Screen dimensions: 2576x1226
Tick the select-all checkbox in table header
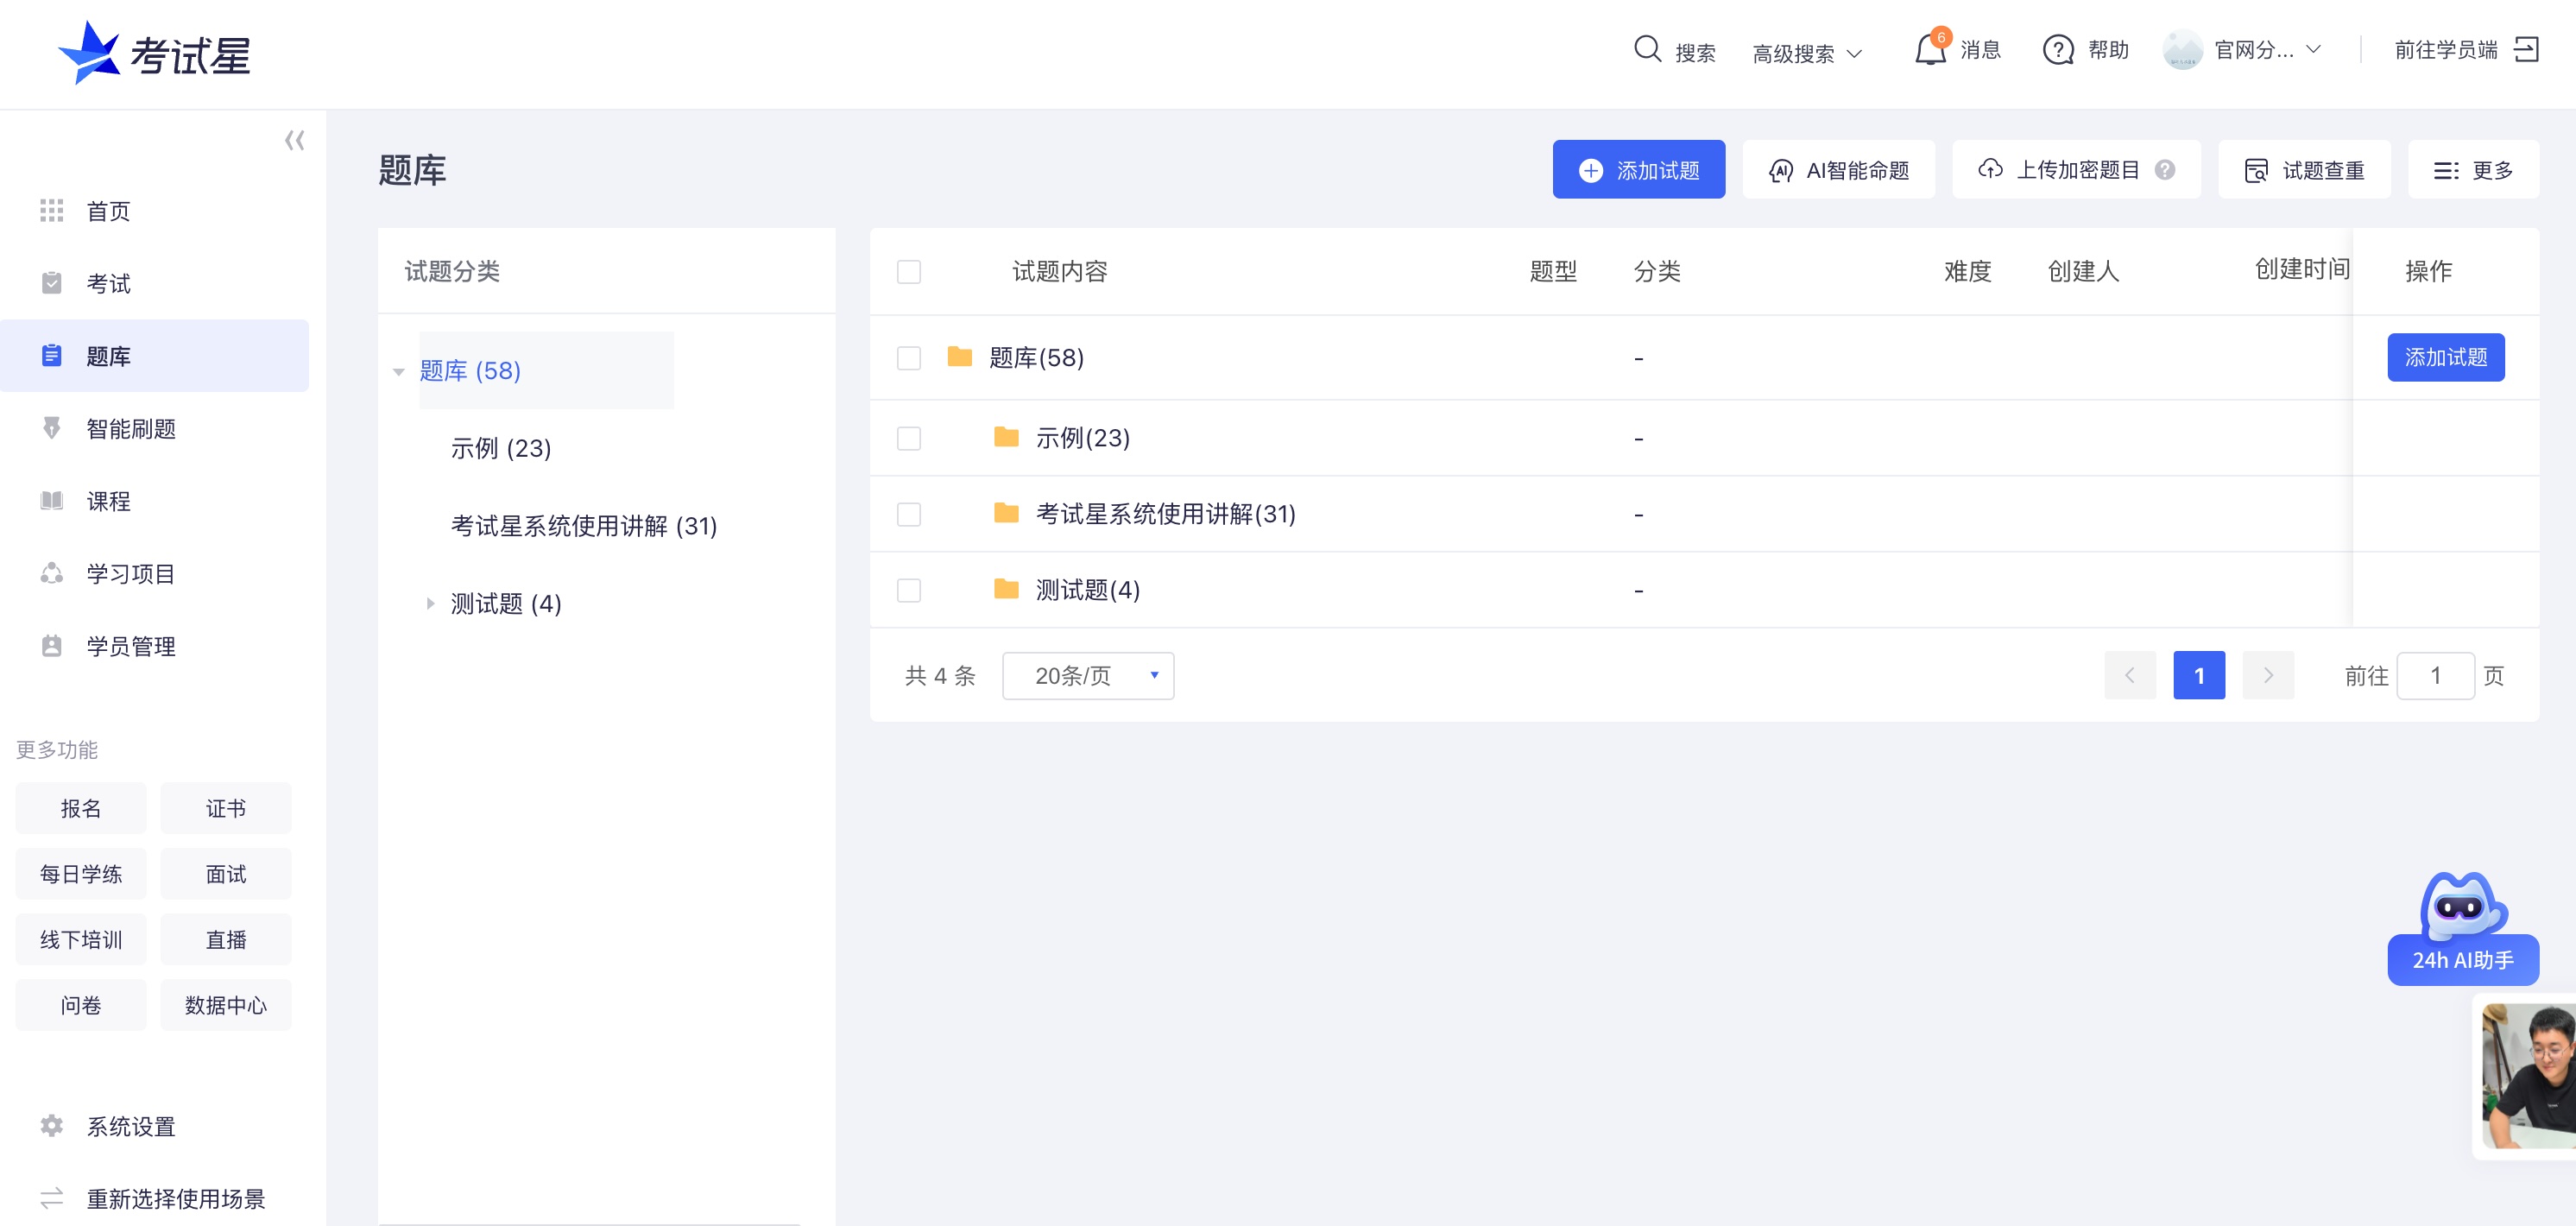(x=908, y=272)
